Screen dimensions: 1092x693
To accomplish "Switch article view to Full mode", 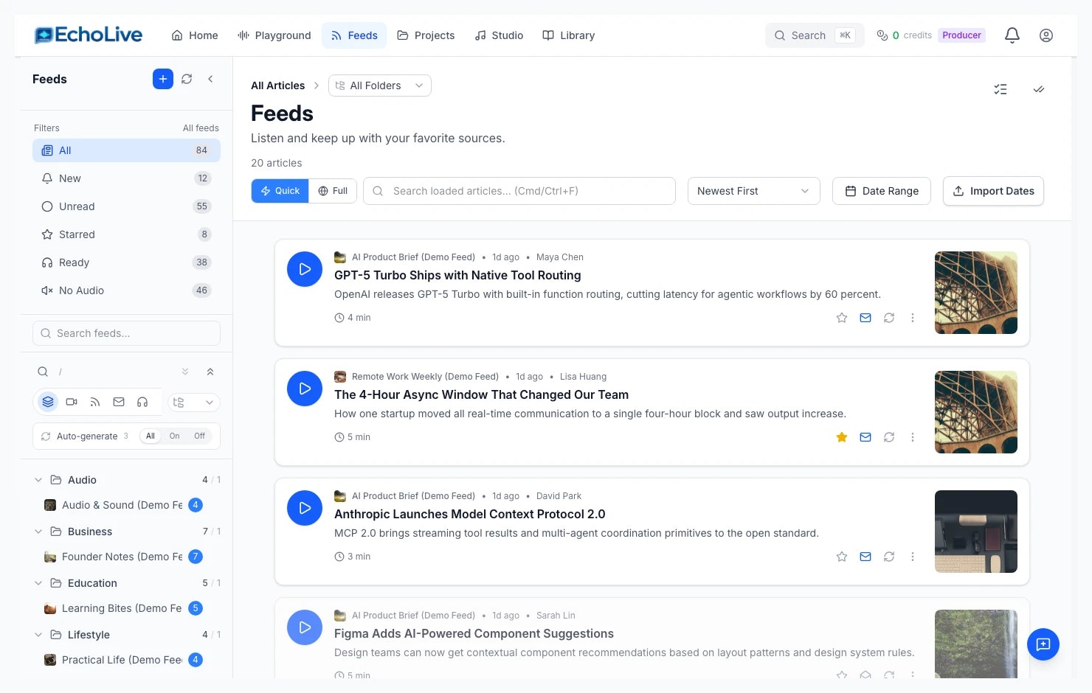I will tap(333, 191).
